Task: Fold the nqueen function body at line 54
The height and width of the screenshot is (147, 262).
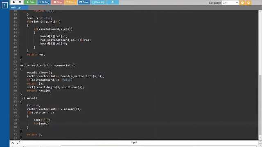Action: pos(18,69)
